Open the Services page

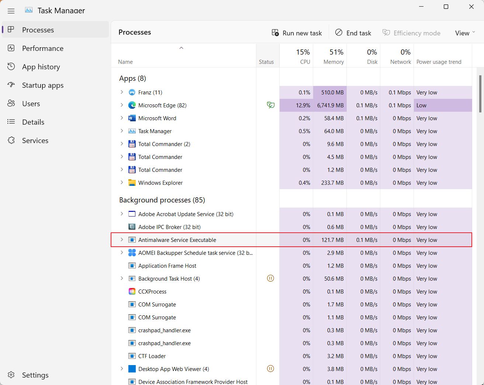55,140
